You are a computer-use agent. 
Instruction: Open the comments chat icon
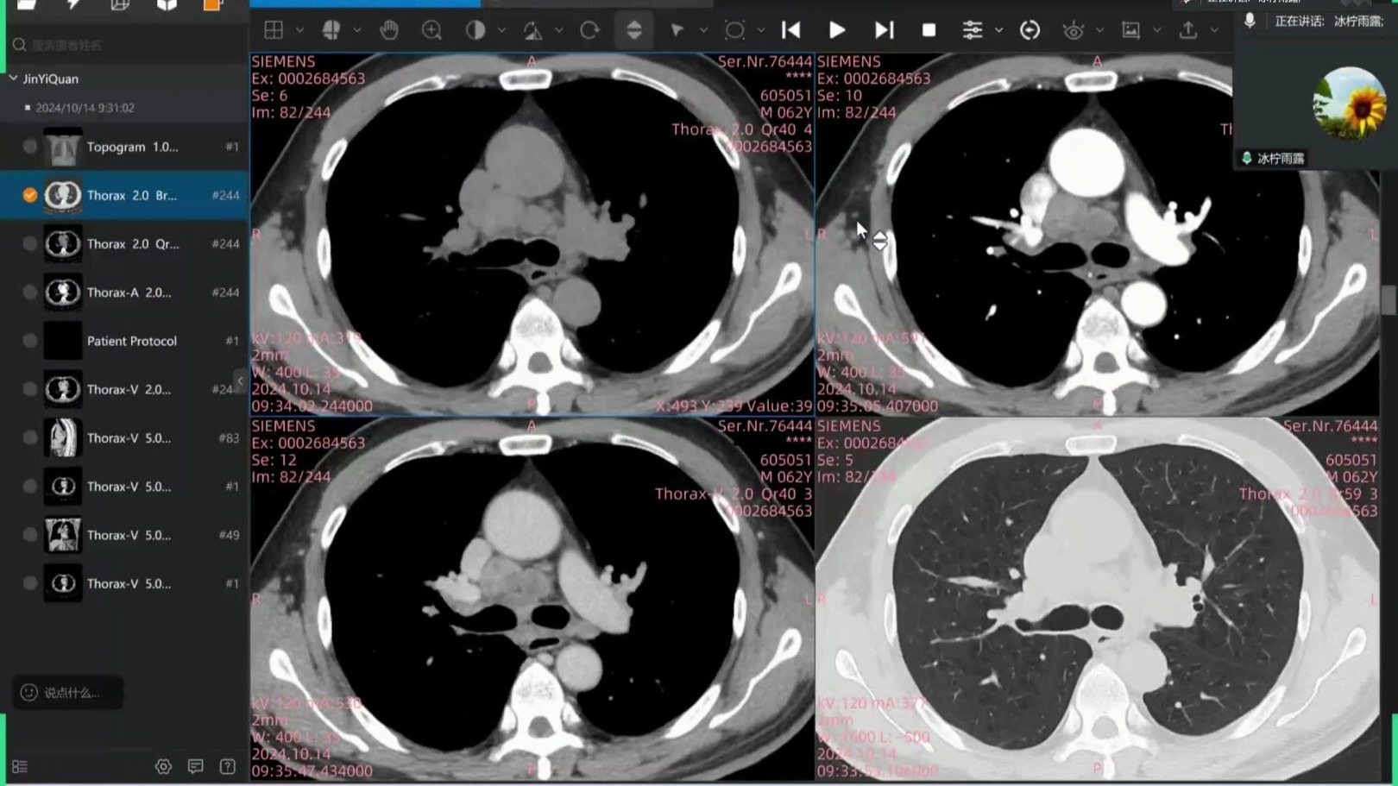[x=196, y=766]
